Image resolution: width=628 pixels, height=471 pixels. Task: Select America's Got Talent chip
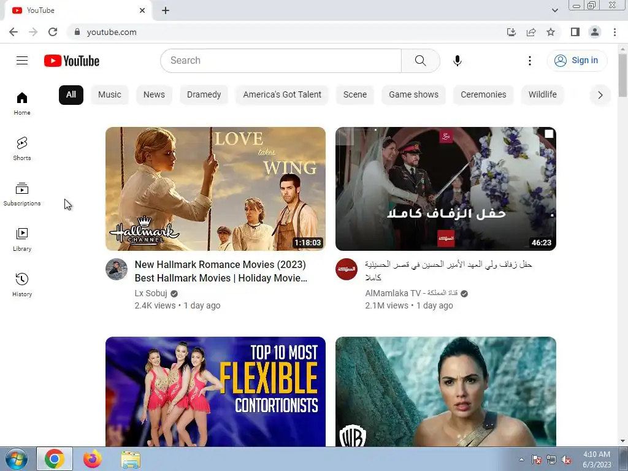[x=282, y=95]
